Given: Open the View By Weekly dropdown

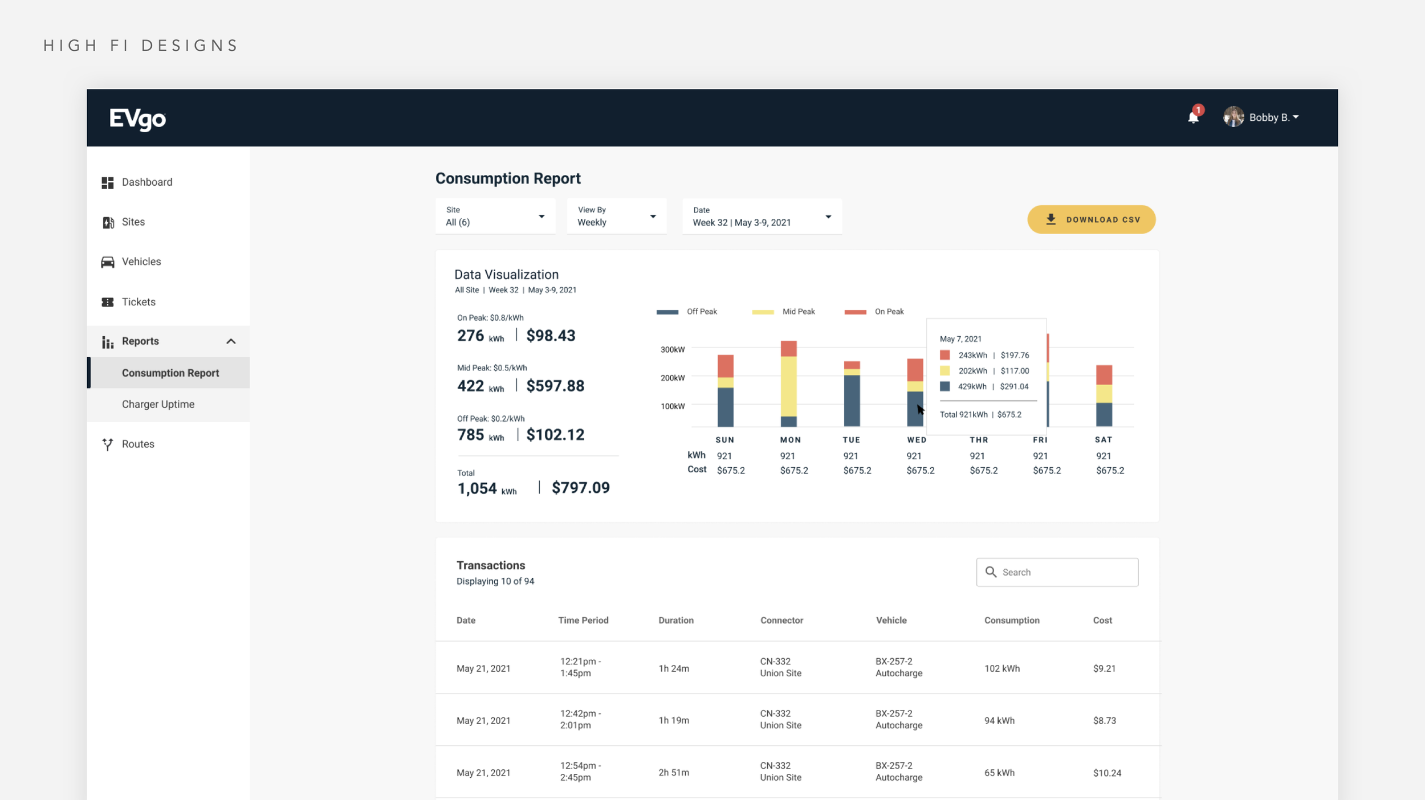Looking at the screenshot, I should click(616, 217).
